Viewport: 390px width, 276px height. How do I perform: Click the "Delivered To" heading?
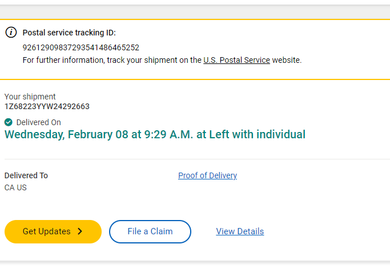pos(26,175)
